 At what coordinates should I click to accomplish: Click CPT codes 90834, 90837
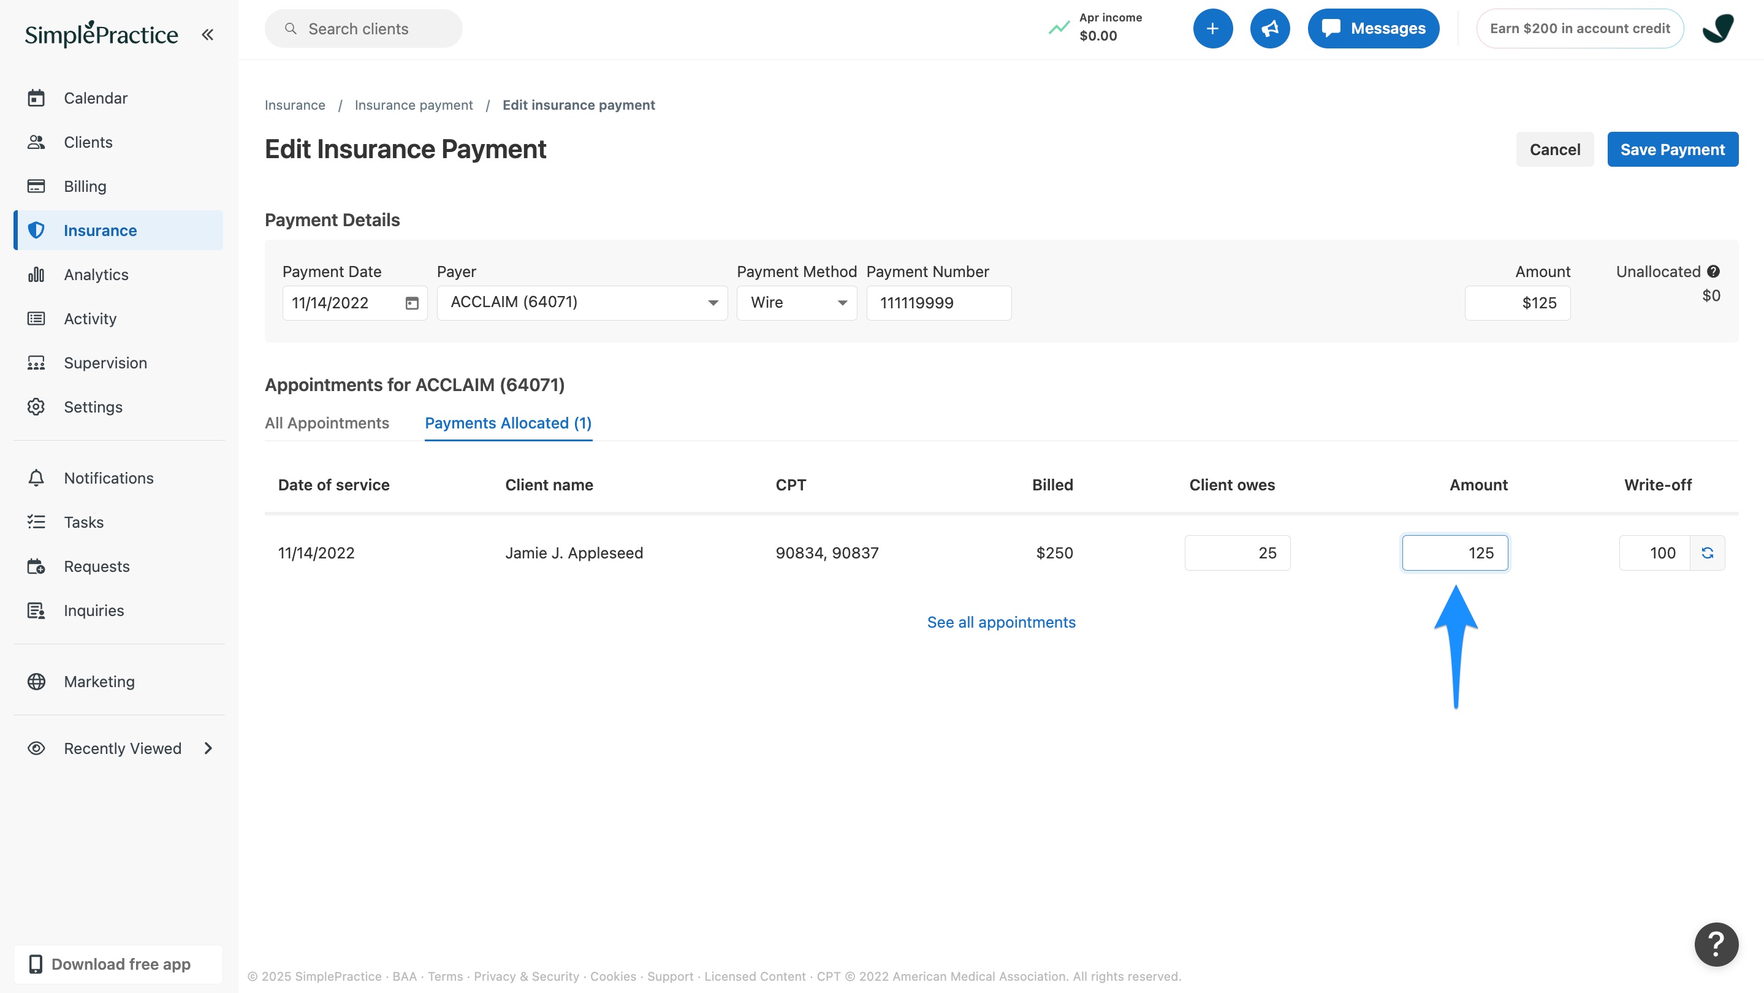click(827, 553)
